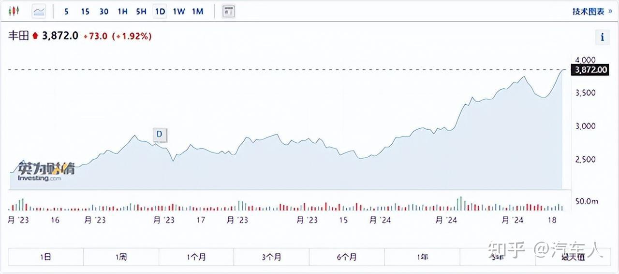
Task: Show the 1个月 time range
Action: click(x=196, y=257)
